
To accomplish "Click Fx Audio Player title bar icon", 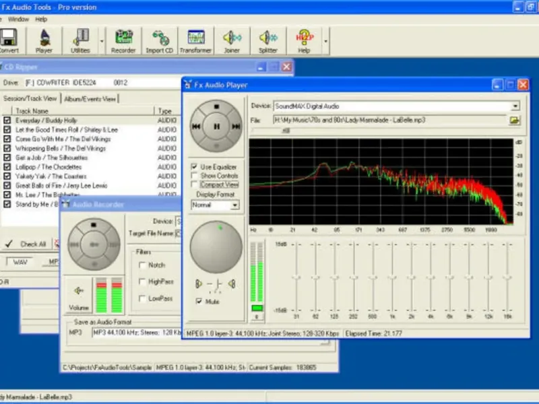I will coord(188,85).
